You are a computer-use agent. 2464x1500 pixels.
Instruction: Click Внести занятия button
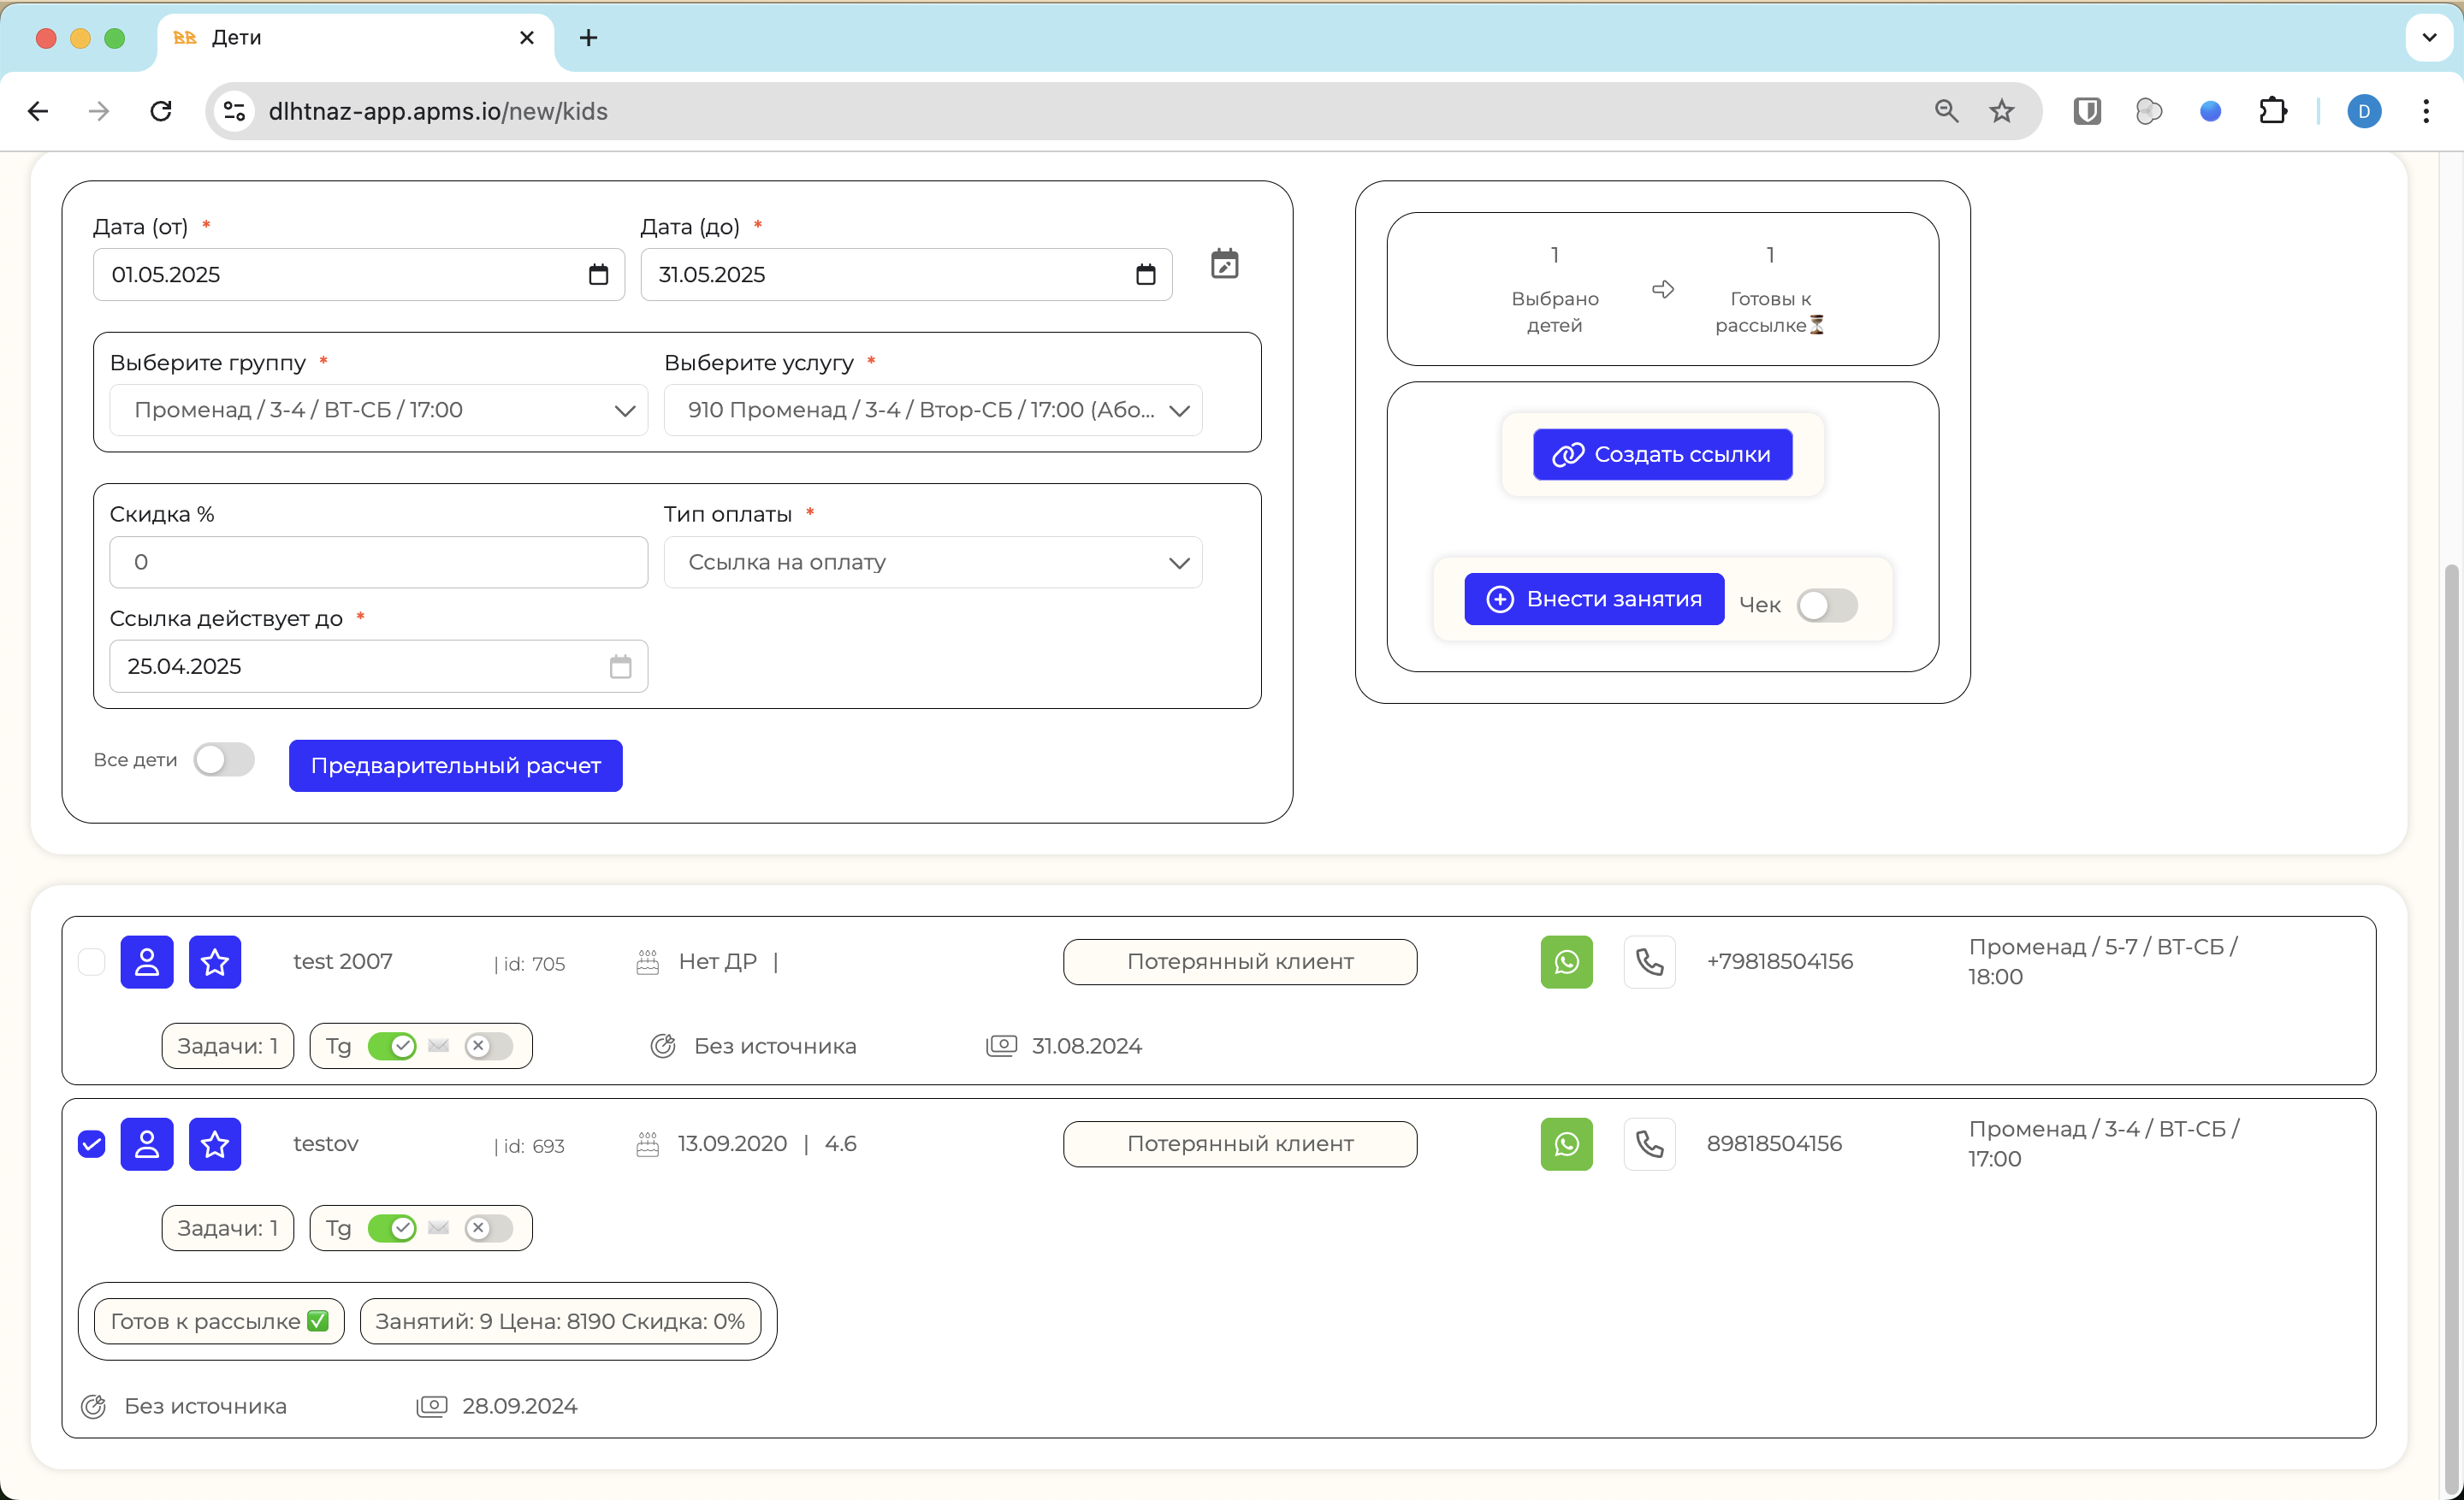[1594, 599]
